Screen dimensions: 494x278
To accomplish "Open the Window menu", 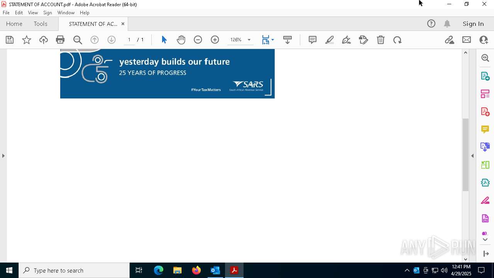I will pos(66,13).
